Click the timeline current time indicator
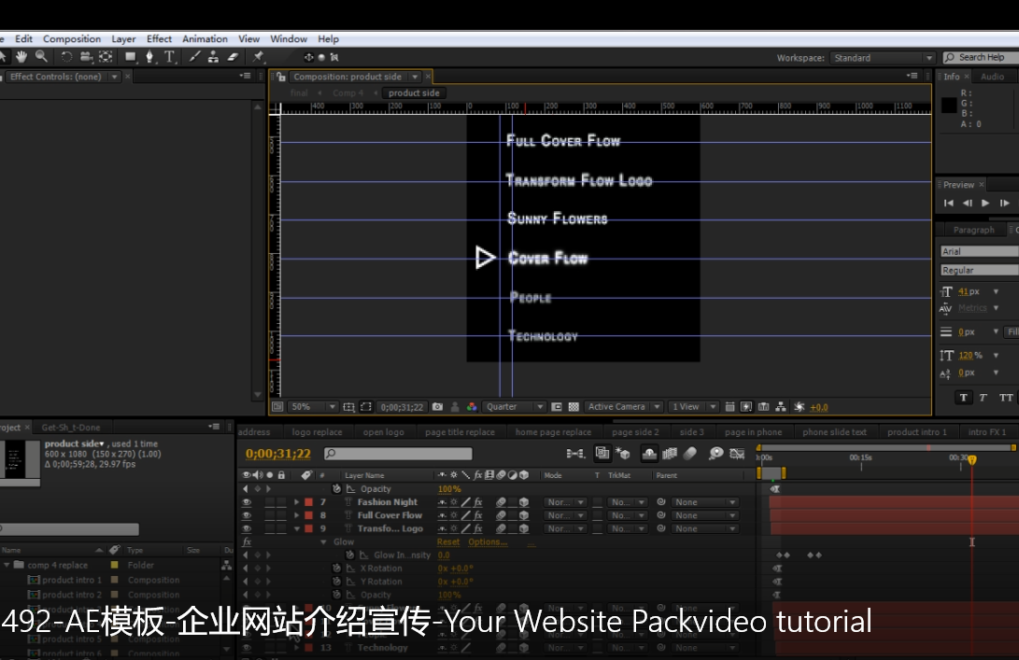The image size is (1019, 660). pyautogui.click(x=972, y=460)
